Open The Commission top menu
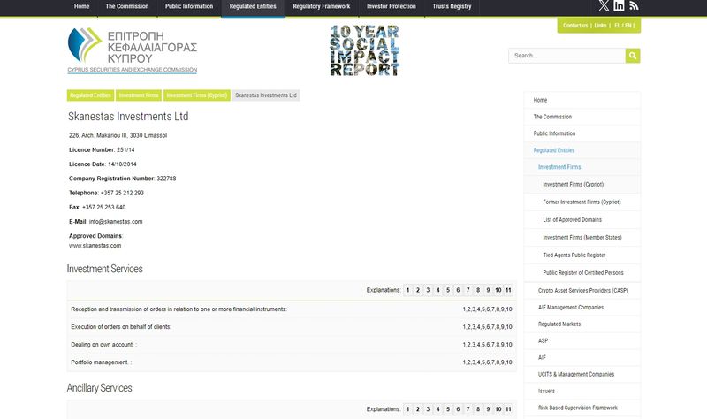Viewport: 707px width, 419px height. point(127,6)
